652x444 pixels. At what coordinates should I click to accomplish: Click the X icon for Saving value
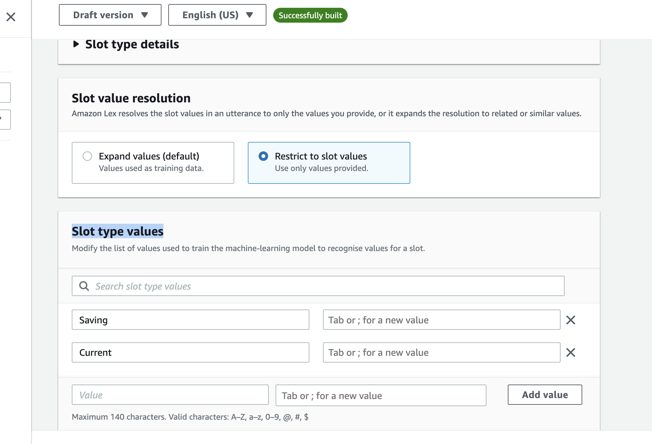(x=571, y=320)
